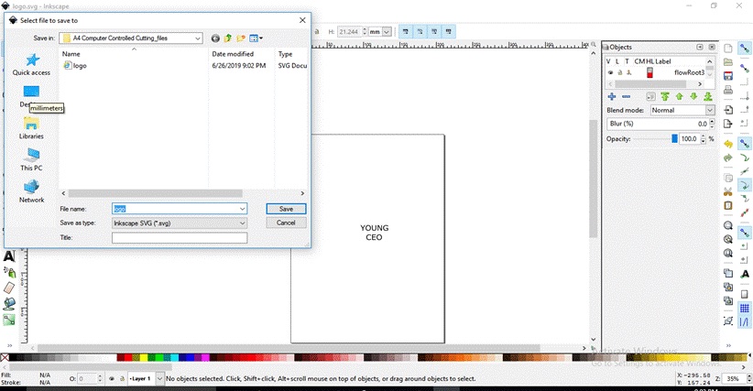Adjust the Opacity slider handle
Viewport: 753px width, 391px height.
674,138
